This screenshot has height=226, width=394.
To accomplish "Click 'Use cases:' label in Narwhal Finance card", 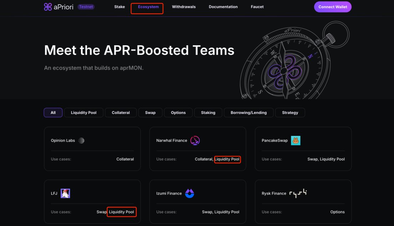I will pos(167,159).
